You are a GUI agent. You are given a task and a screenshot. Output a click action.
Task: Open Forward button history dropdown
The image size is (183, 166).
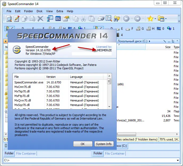[143, 19]
